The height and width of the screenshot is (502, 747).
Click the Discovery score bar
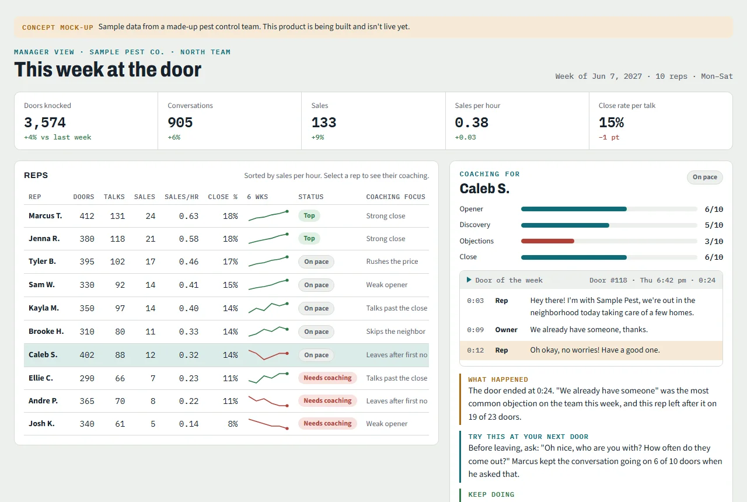pyautogui.click(x=609, y=225)
